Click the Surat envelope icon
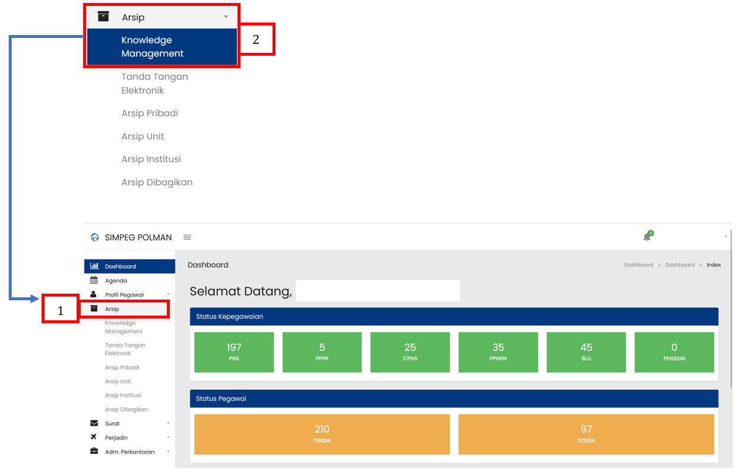 coord(94,424)
